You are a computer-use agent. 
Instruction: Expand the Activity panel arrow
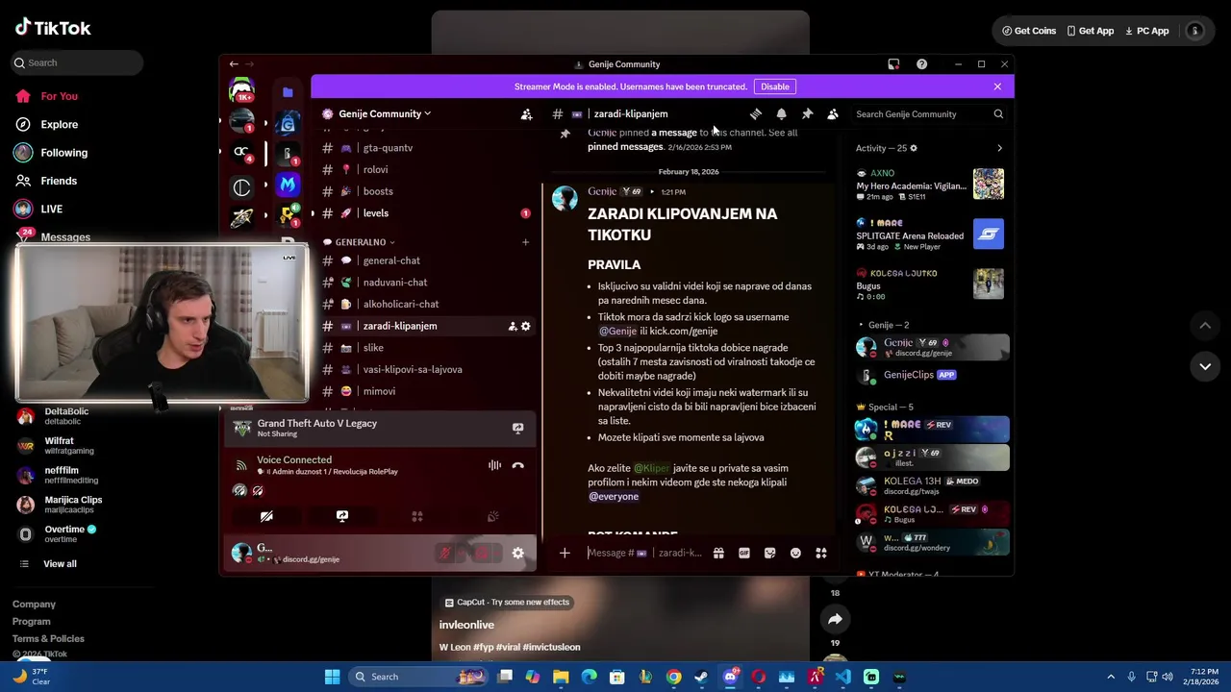[999, 148]
